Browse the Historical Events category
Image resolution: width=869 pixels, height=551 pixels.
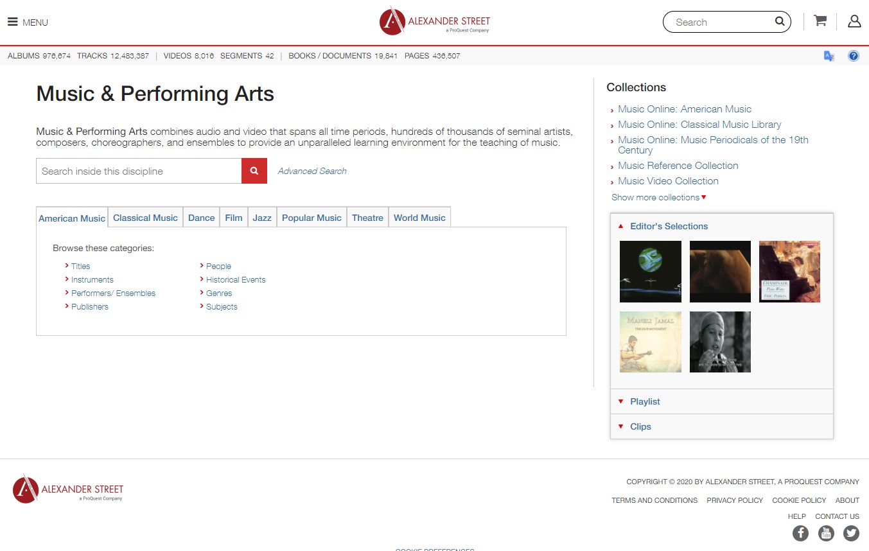(236, 279)
